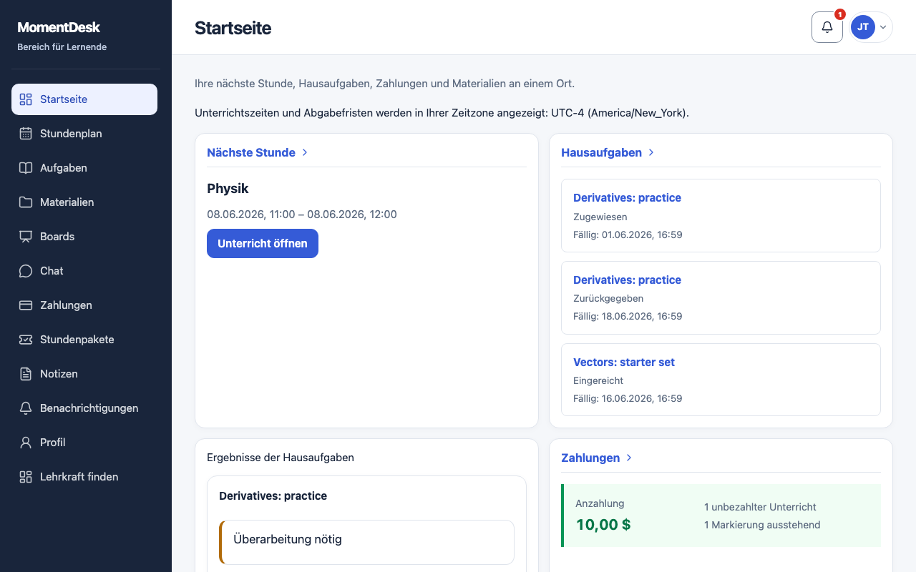916x572 pixels.
Task: Click the chevron next to Hausaufgaben heading
Action: (651, 152)
